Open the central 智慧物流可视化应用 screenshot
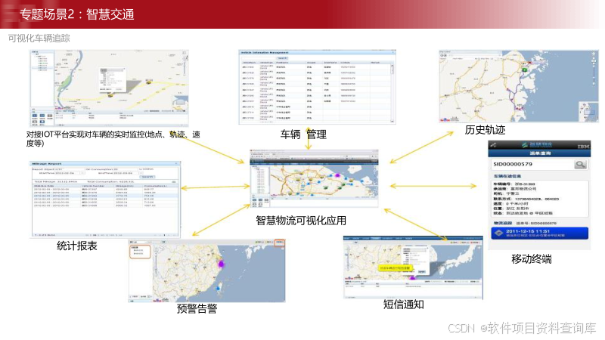This screenshot has height=340, width=605. pos(314,178)
